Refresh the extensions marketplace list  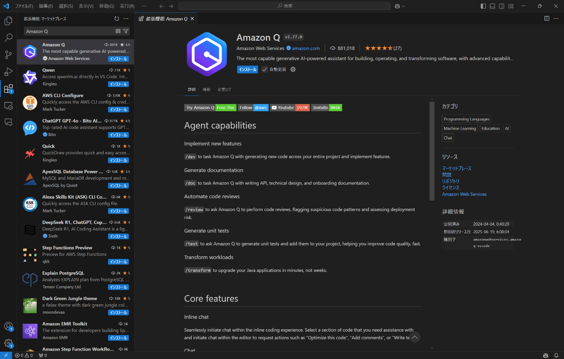click(117, 19)
